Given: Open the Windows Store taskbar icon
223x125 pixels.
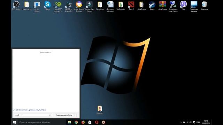Looking at the screenshot, I should click(90, 122).
